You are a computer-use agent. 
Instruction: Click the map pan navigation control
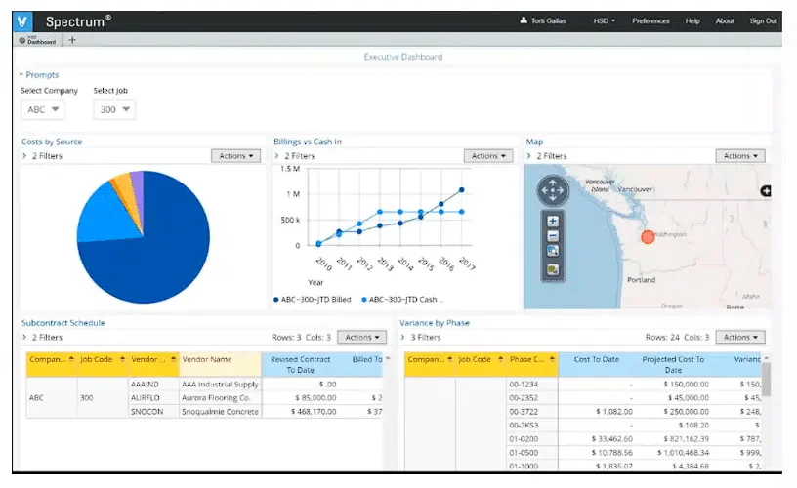(553, 190)
